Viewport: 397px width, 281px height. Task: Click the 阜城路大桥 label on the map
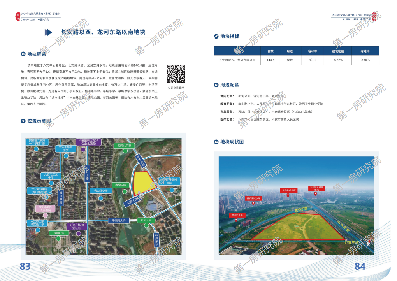click(x=118, y=220)
